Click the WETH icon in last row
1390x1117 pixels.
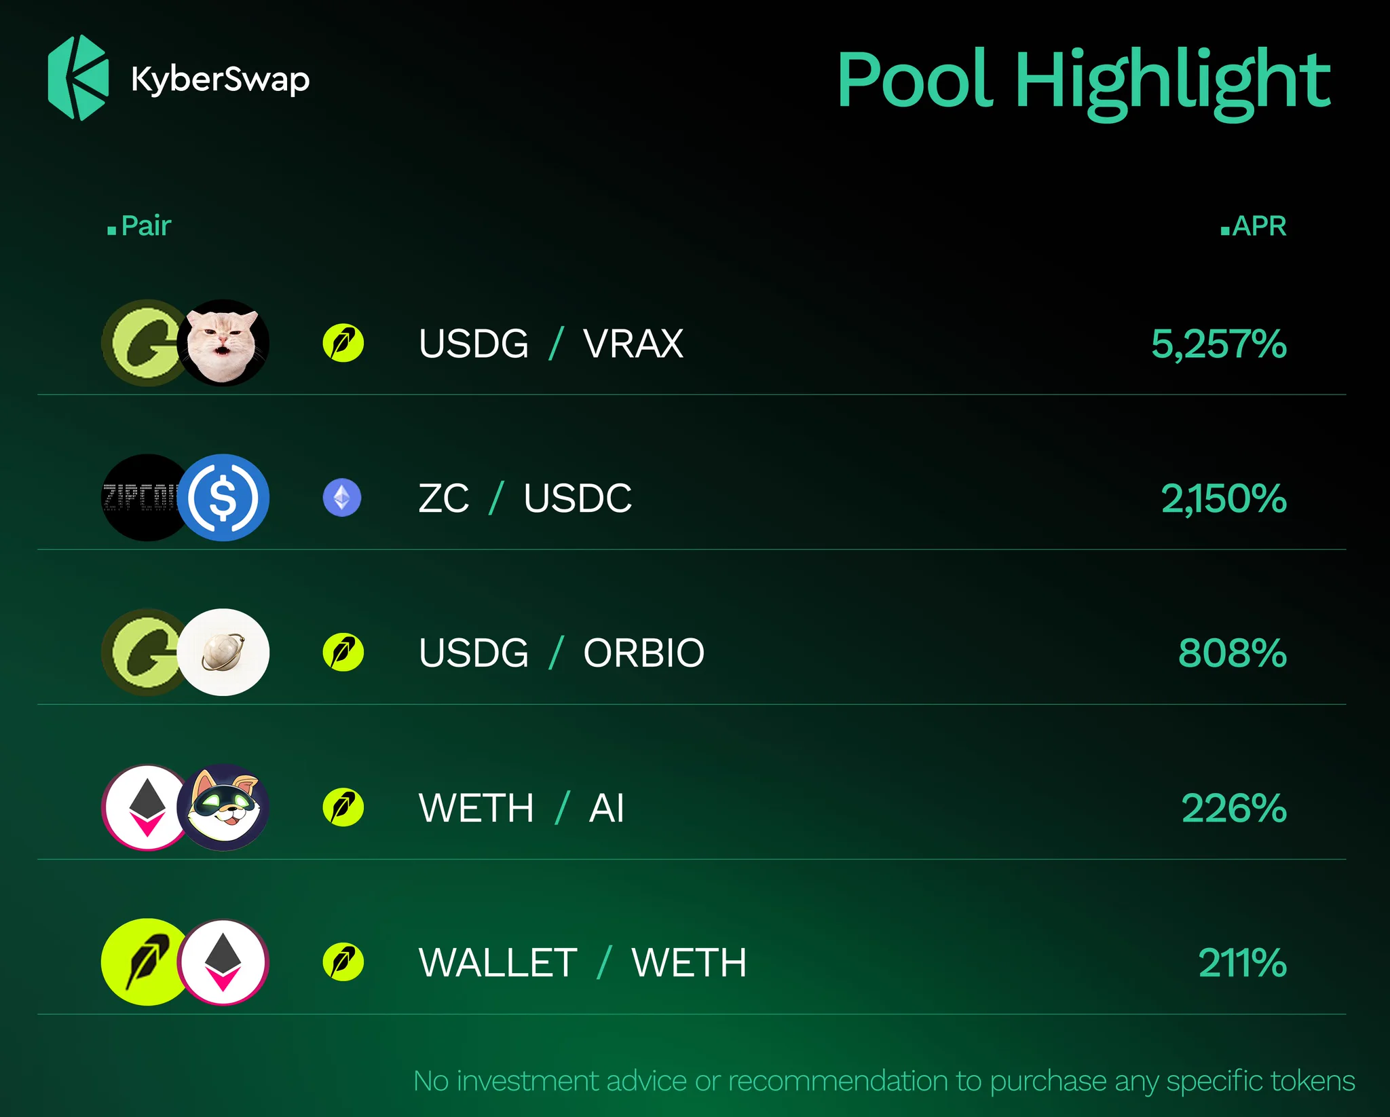pyautogui.click(x=223, y=962)
